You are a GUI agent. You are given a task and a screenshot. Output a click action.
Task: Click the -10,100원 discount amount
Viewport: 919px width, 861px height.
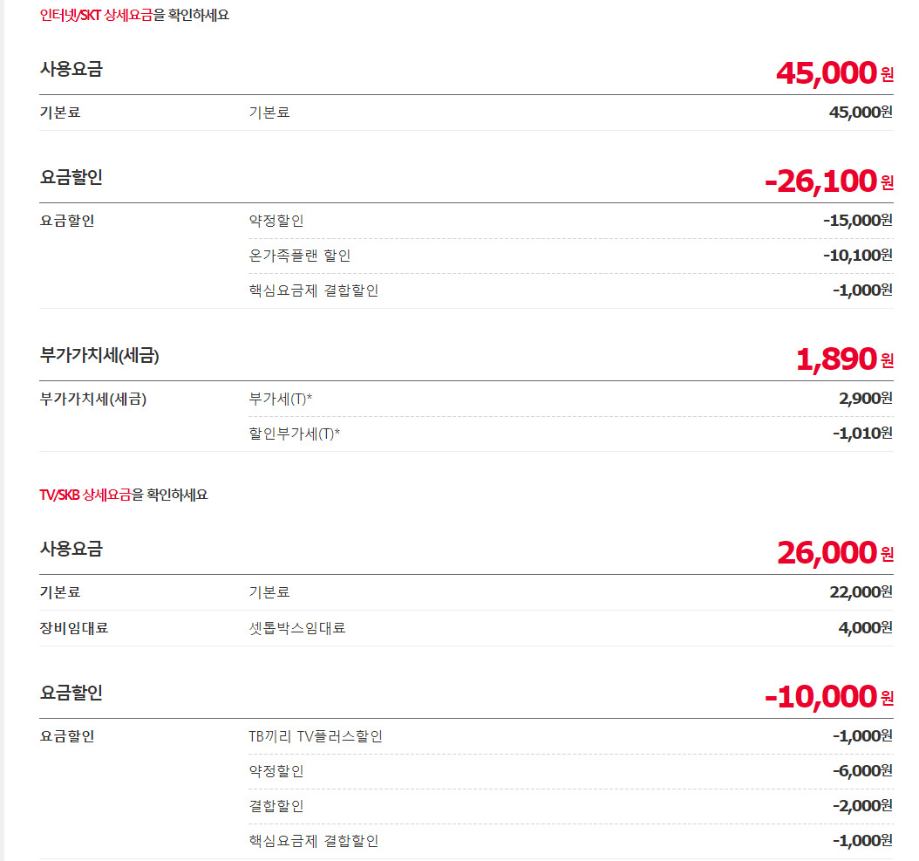(857, 255)
